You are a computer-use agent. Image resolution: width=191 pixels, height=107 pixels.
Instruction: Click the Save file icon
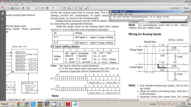click(x=8, y=8)
